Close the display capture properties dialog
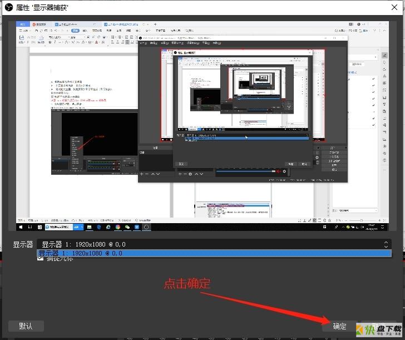 coord(394,7)
